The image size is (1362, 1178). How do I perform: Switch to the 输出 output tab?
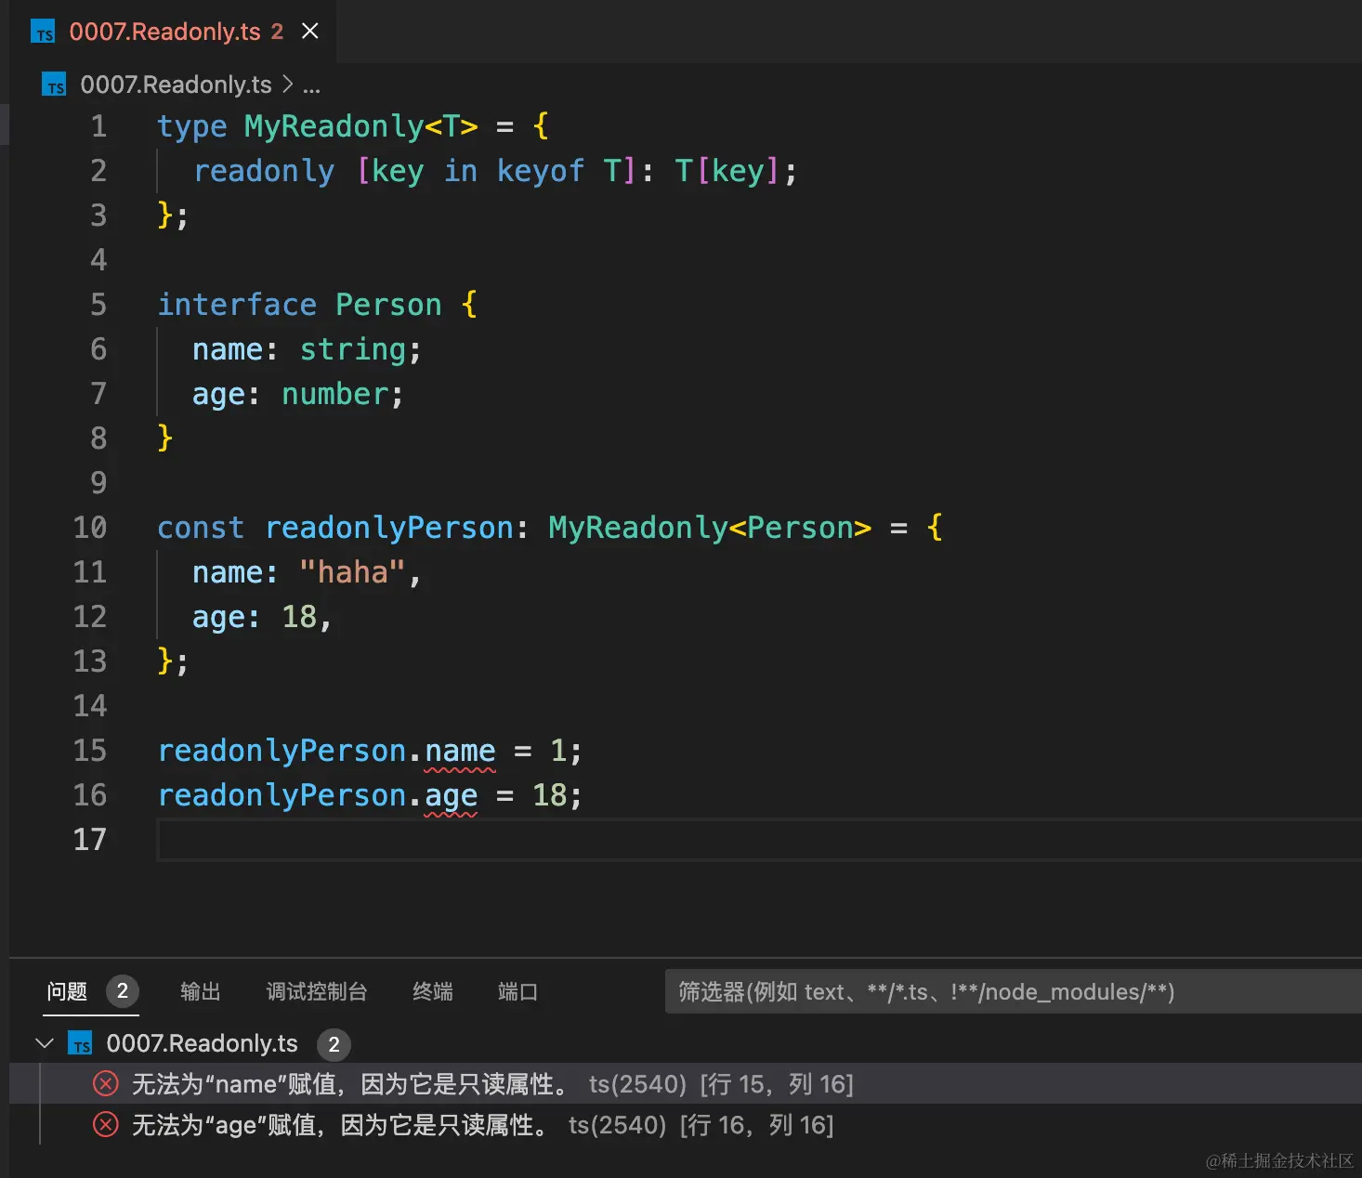click(x=201, y=991)
